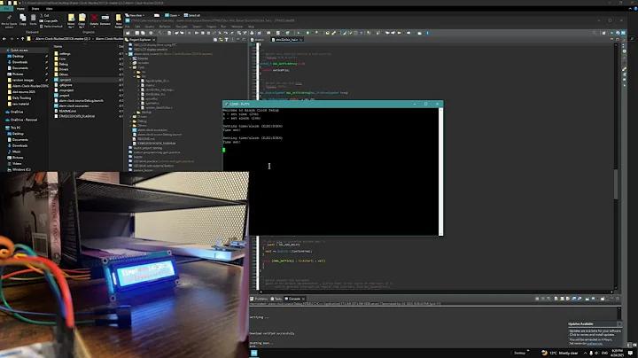This screenshot has height=358, width=638.
Task: Click the Paste icon in Explorer ribbon
Action: (33, 19)
